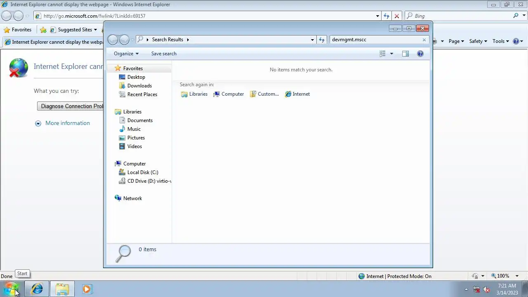Click IE back button
The height and width of the screenshot is (297, 528).
(x=6, y=16)
